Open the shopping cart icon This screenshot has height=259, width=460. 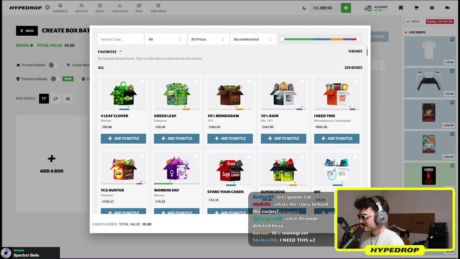point(417,8)
